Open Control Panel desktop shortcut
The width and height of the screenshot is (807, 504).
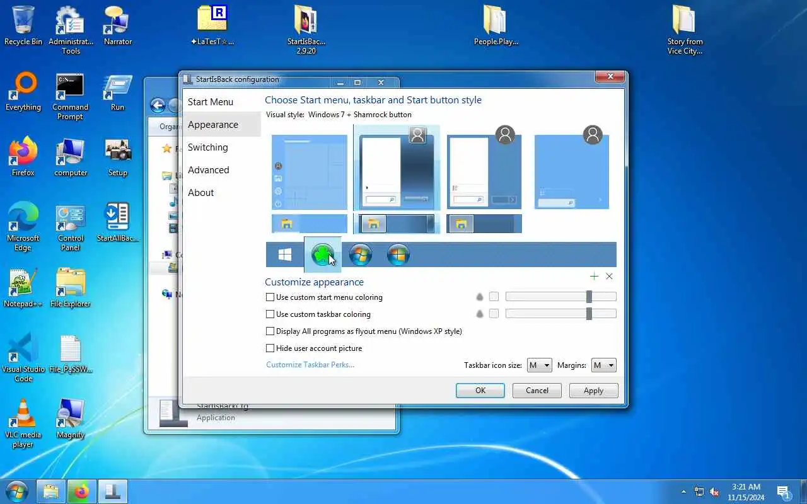click(x=71, y=227)
